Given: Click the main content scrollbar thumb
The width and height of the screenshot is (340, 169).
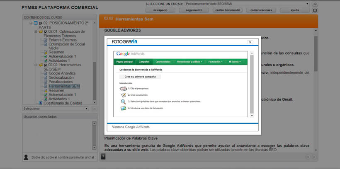Looking at the screenshot, I should click(316, 54).
